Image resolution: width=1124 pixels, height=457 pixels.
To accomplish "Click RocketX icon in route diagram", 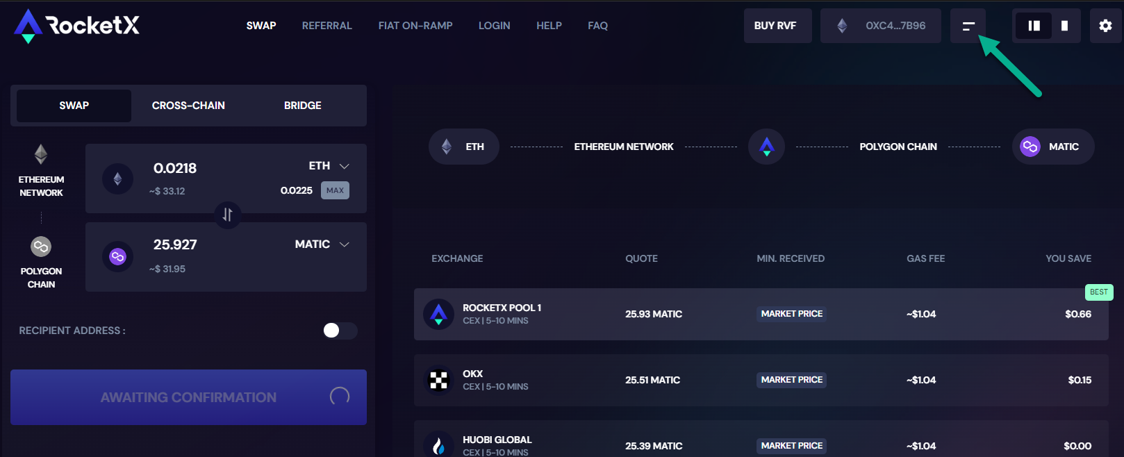I will 766,147.
